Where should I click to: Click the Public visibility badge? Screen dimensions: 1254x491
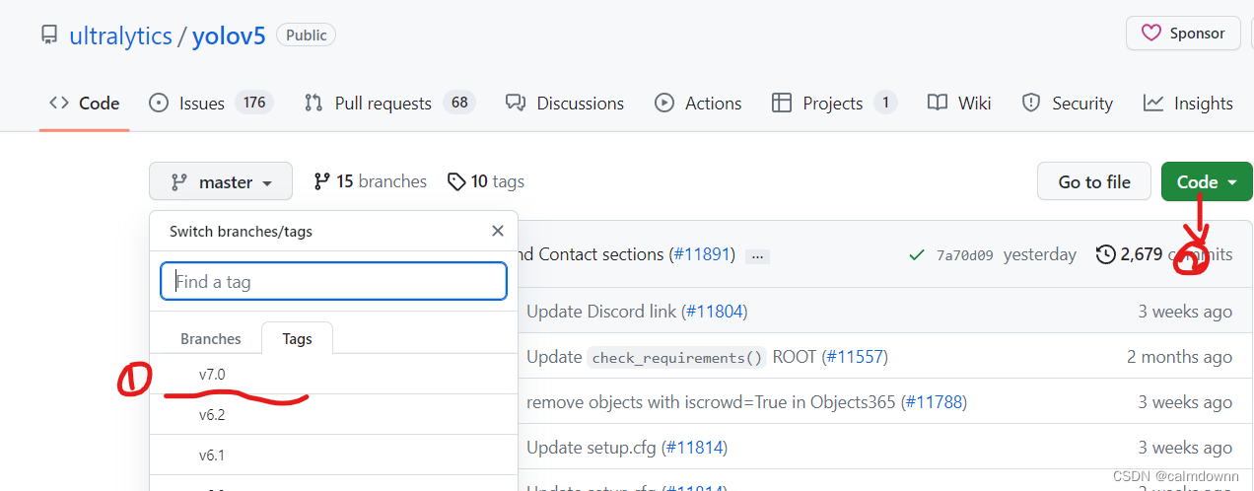click(x=307, y=35)
